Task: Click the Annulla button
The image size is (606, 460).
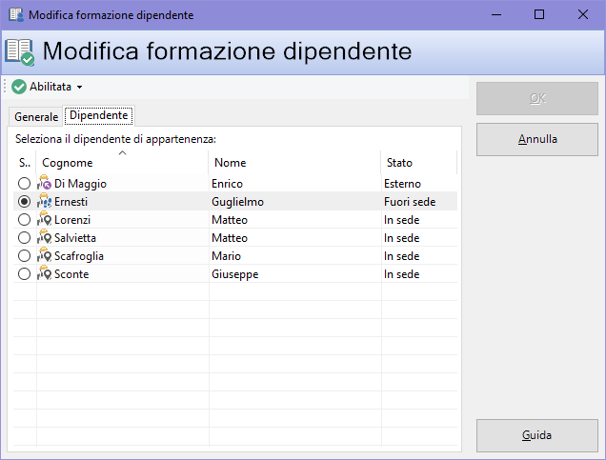Action: (x=537, y=139)
